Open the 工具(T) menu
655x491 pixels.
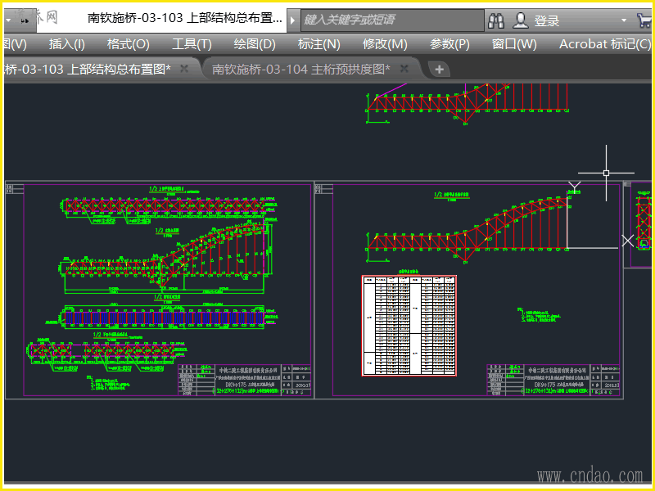[192, 44]
